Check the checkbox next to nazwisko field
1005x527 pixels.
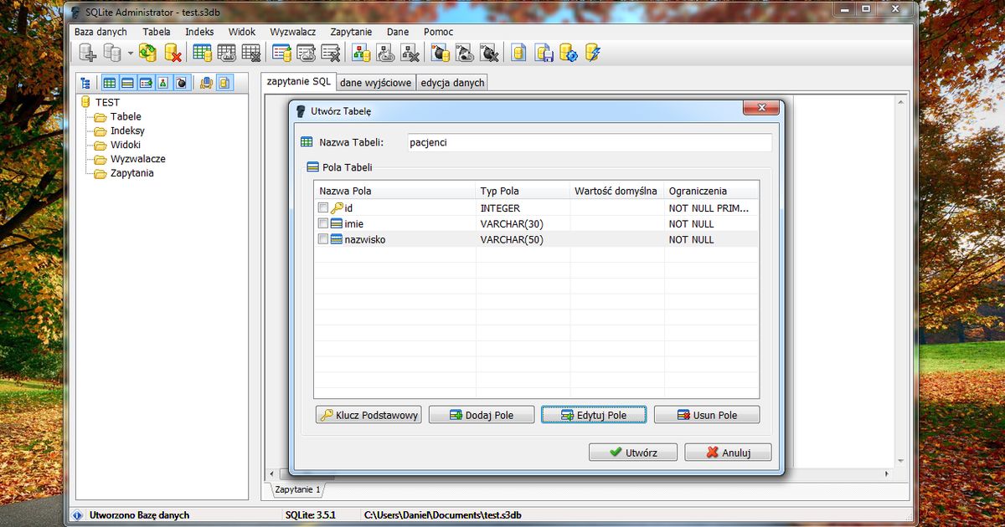coord(322,239)
